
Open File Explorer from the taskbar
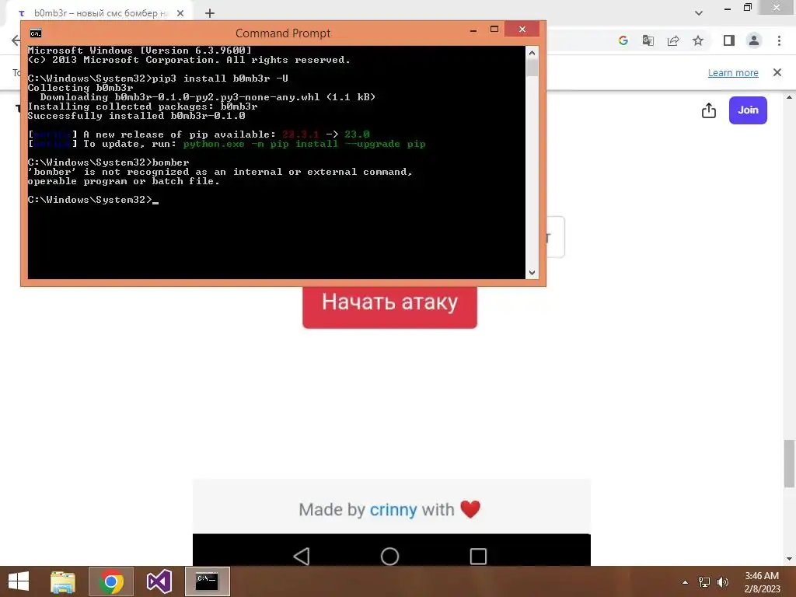pyautogui.click(x=63, y=581)
